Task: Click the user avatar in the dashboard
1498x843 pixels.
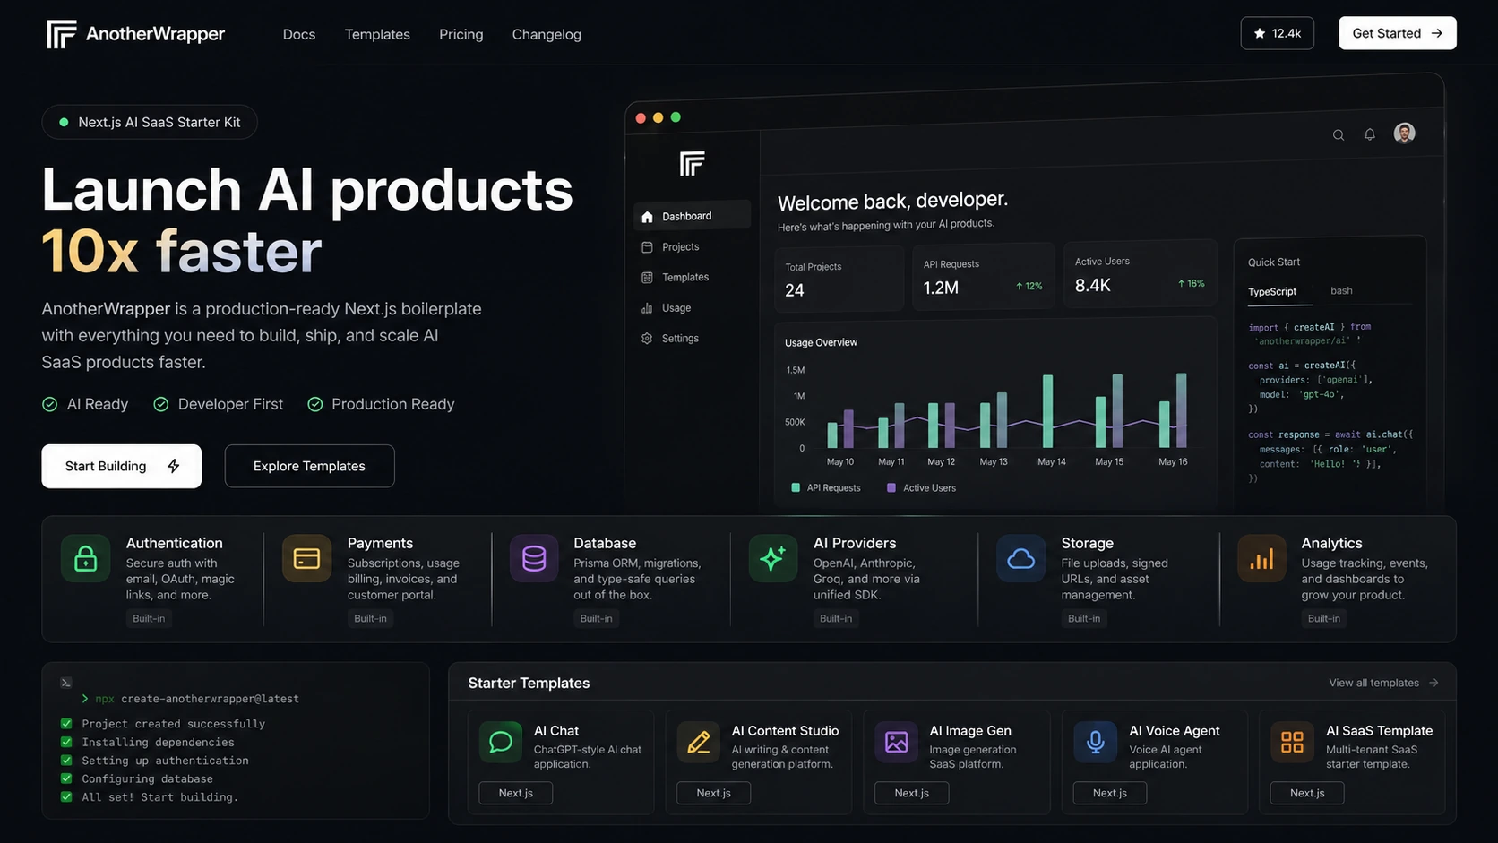Action: 1405,133
